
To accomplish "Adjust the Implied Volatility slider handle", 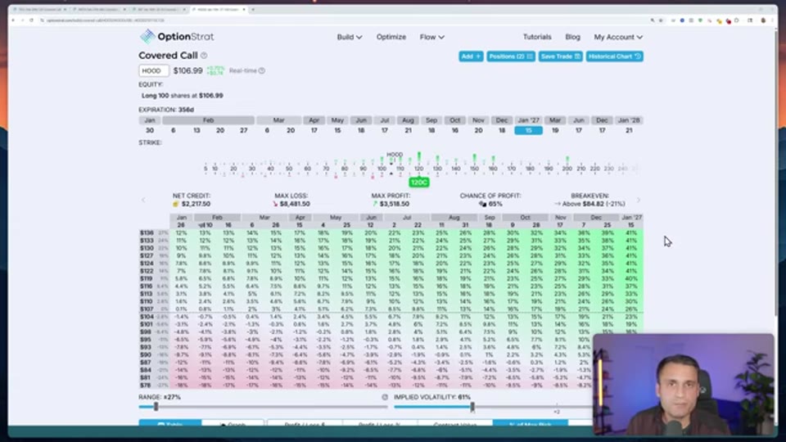I will pyautogui.click(x=472, y=407).
